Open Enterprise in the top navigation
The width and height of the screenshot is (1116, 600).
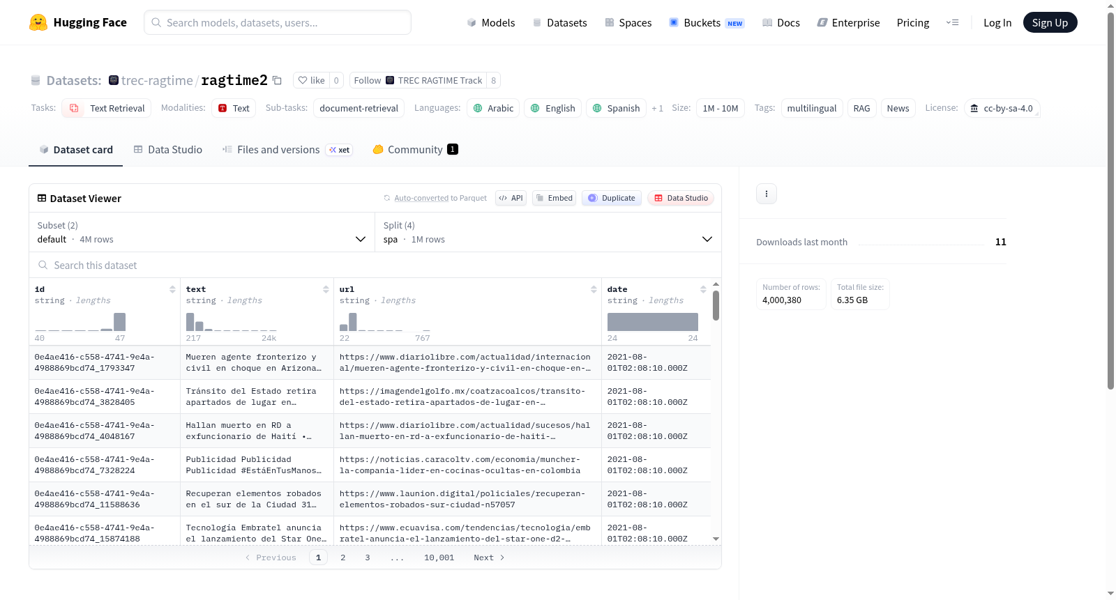pos(848,22)
